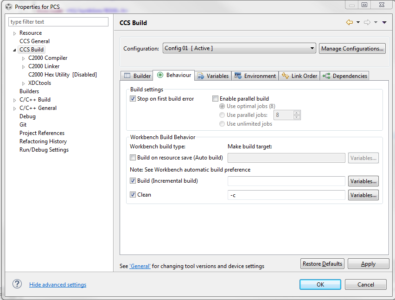The image size is (395, 300).
Task: Expand the XDCtools tree node
Action: coord(24,83)
